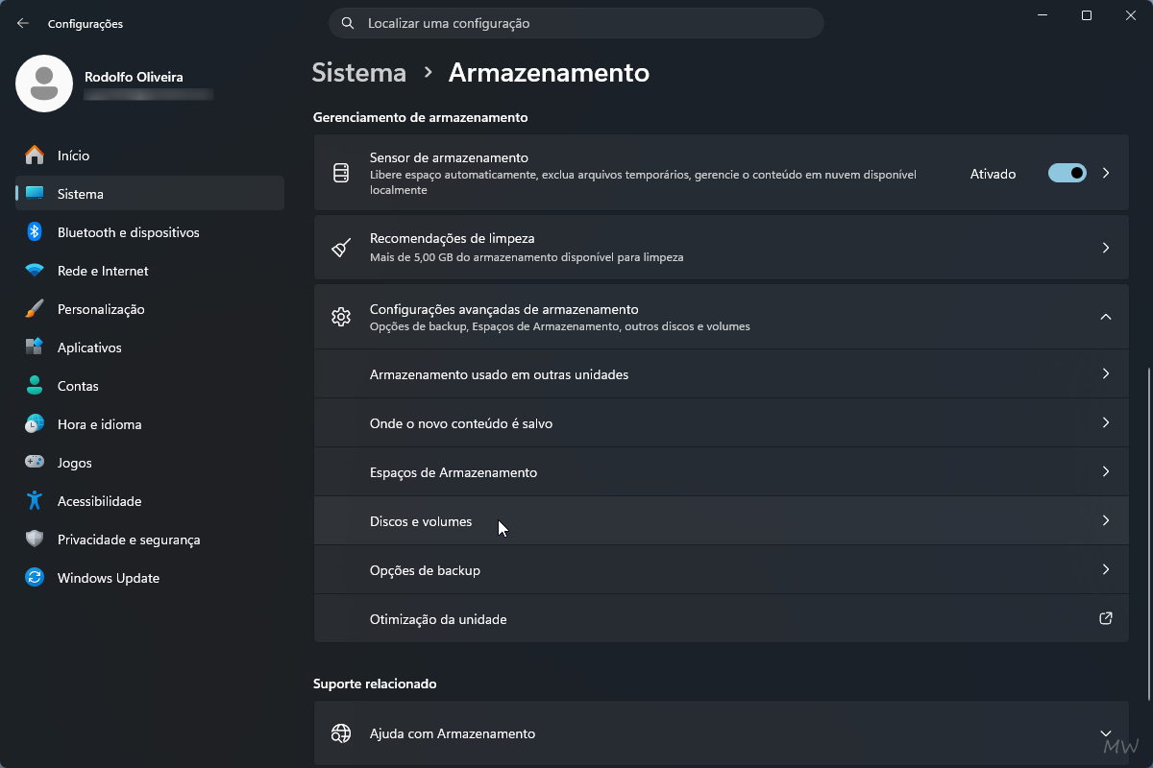Click the Ajuda com Armazenamento globe icon
The height and width of the screenshot is (768, 1153).
pyautogui.click(x=340, y=733)
